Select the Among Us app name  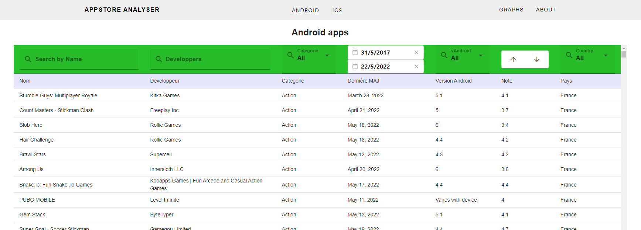pos(31,169)
